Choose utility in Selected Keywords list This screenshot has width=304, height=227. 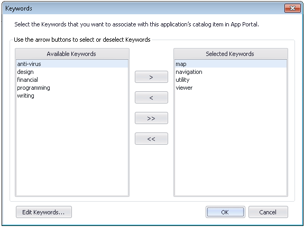coord(231,80)
